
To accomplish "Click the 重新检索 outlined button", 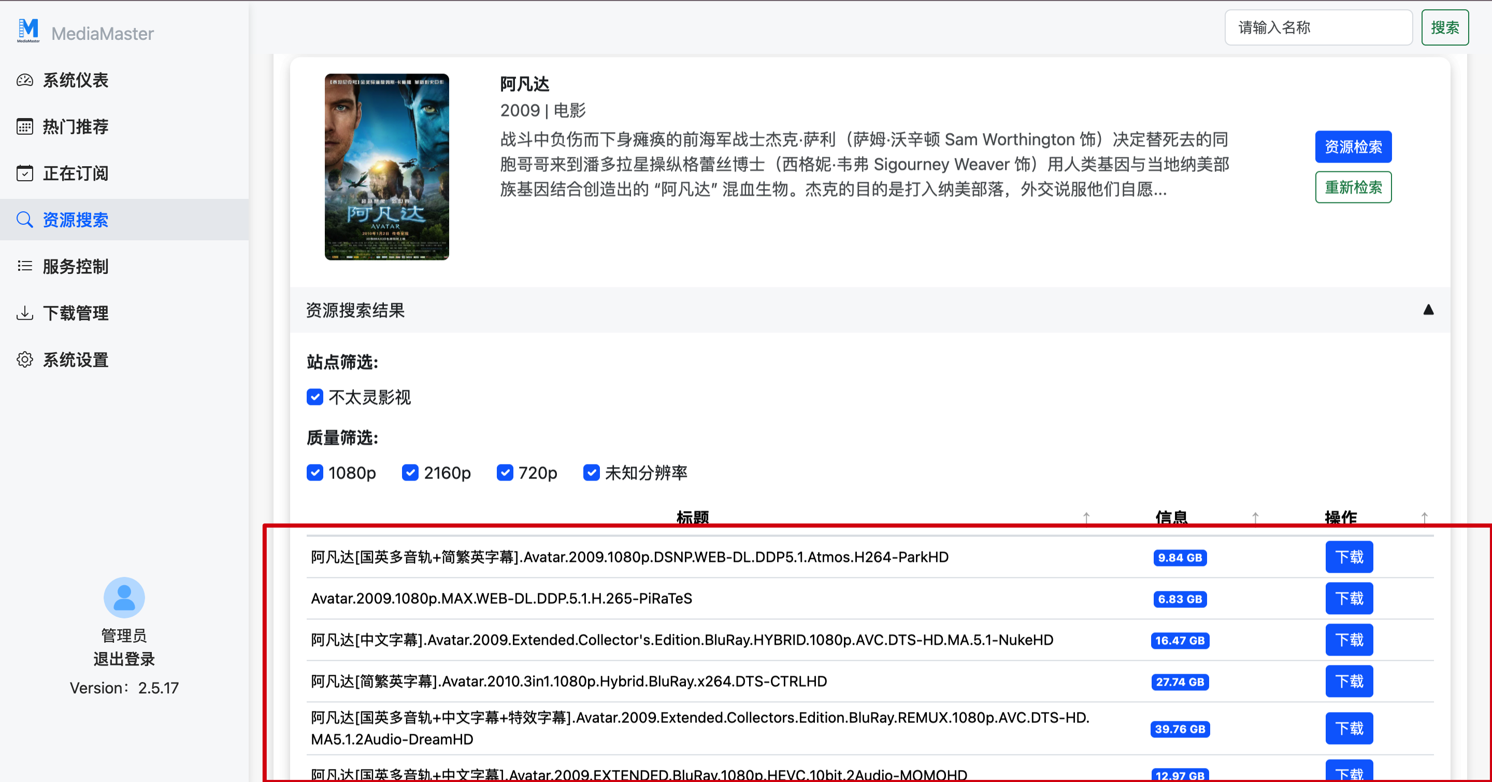I will pos(1353,187).
